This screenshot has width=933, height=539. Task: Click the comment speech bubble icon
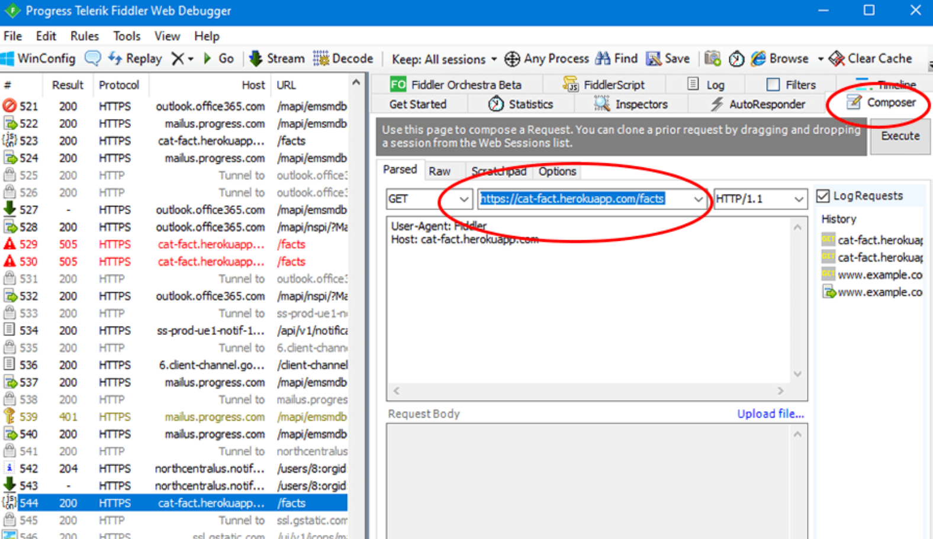coord(93,58)
